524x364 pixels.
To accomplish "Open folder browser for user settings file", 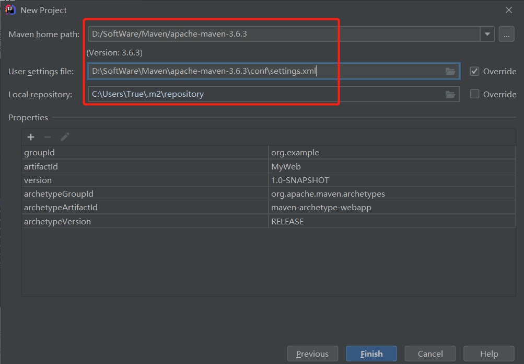I will 450,71.
